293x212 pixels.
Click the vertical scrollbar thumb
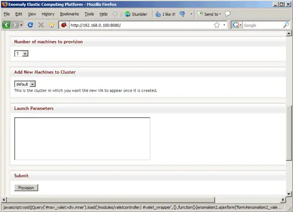pyautogui.click(x=289, y=133)
